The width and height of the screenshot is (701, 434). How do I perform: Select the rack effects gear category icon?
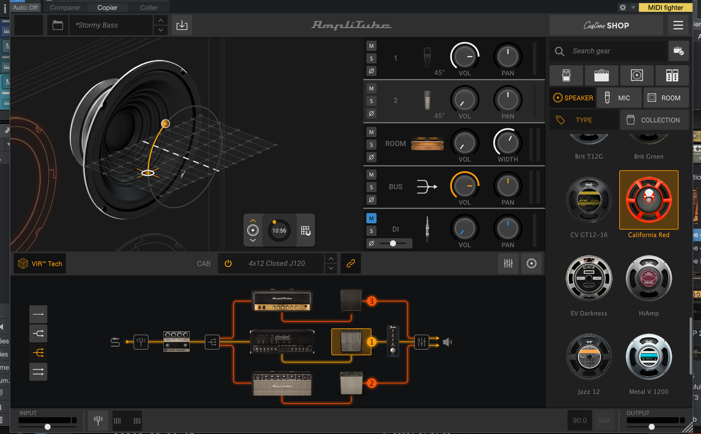point(672,75)
